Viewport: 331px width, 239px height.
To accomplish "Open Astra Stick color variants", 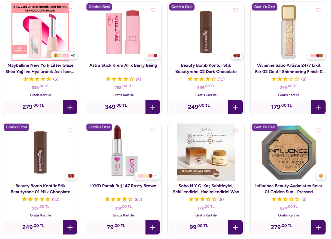I will (x=152, y=56).
